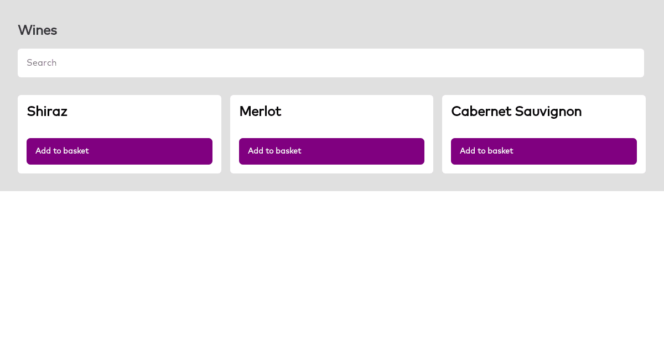
Task: Click the Wines page heading
Action: 37,30
